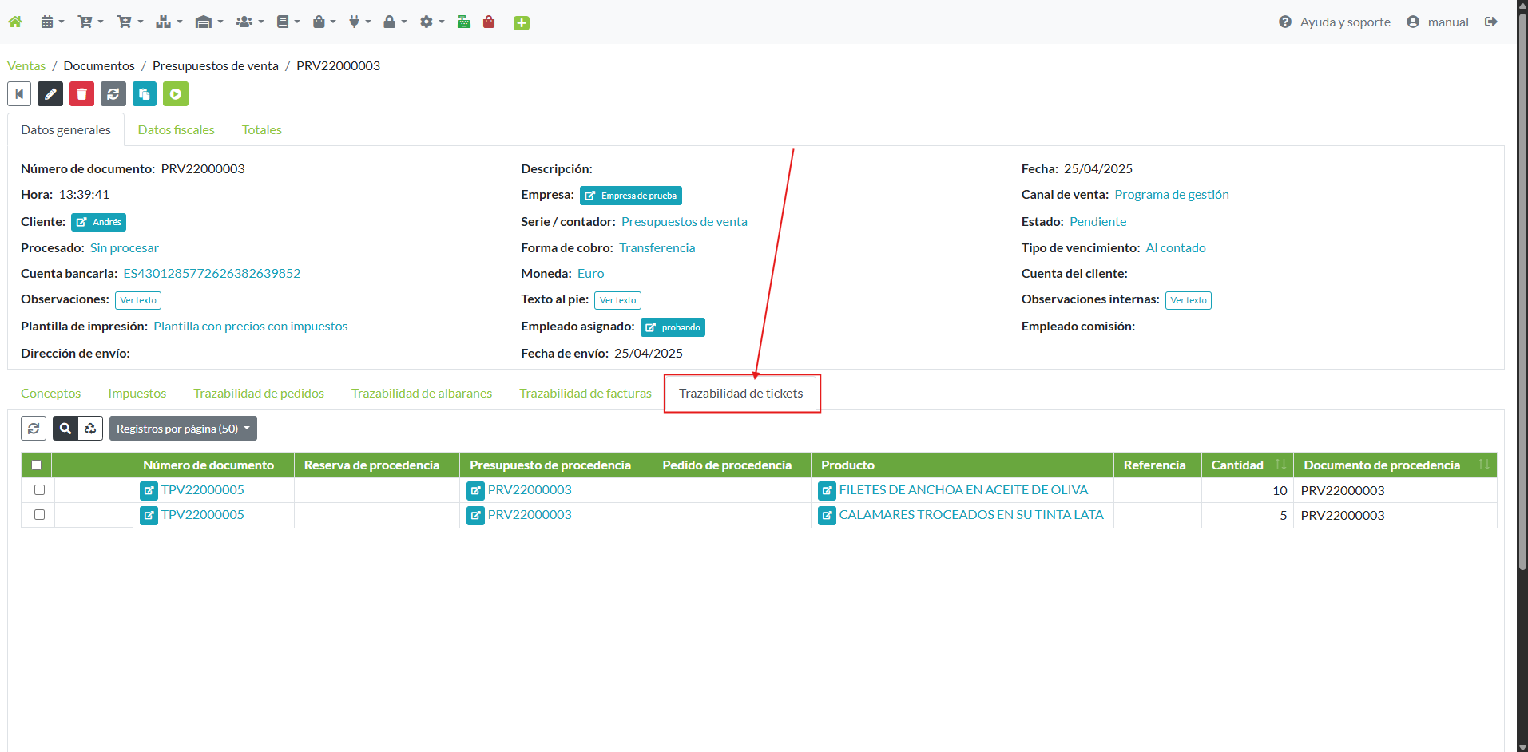This screenshot has height=752, width=1528.
Task: Click the blue duplicate document icon
Action: pyautogui.click(x=145, y=94)
